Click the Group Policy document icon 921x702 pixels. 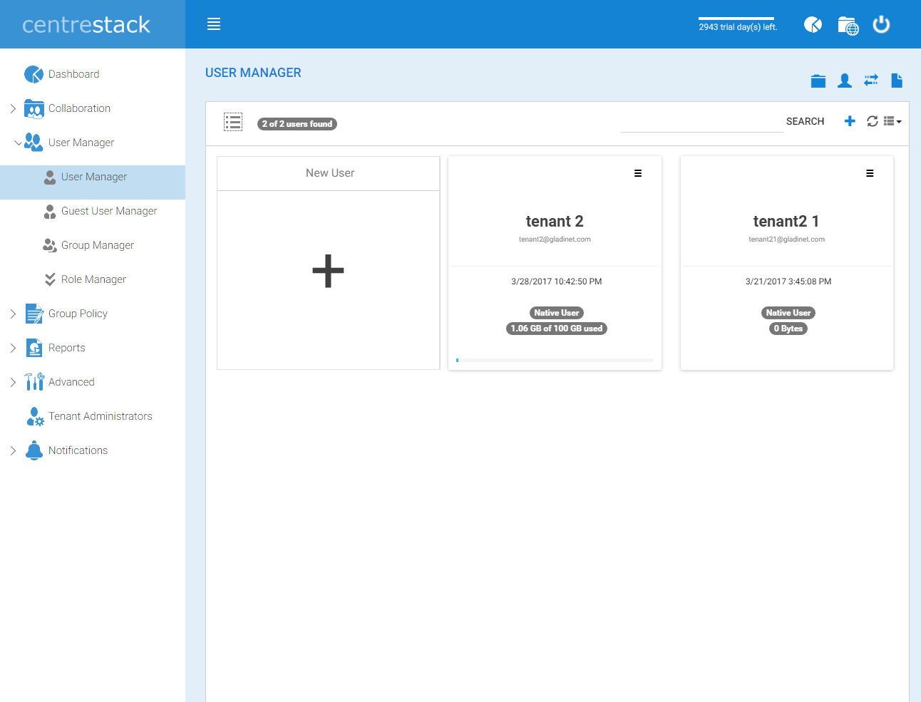(34, 314)
